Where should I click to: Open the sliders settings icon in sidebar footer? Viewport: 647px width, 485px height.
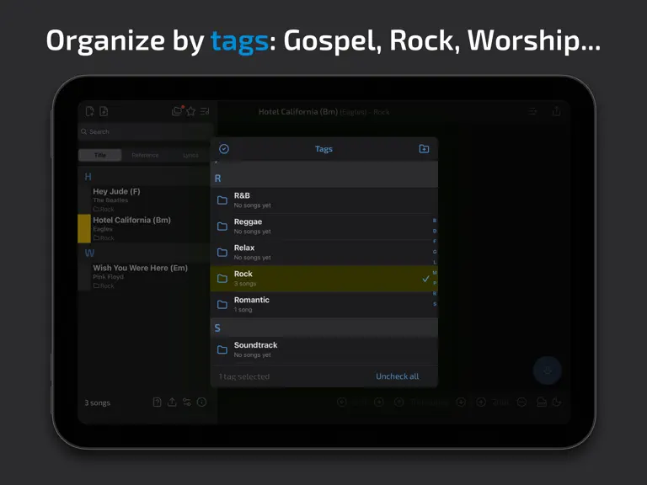tap(187, 402)
